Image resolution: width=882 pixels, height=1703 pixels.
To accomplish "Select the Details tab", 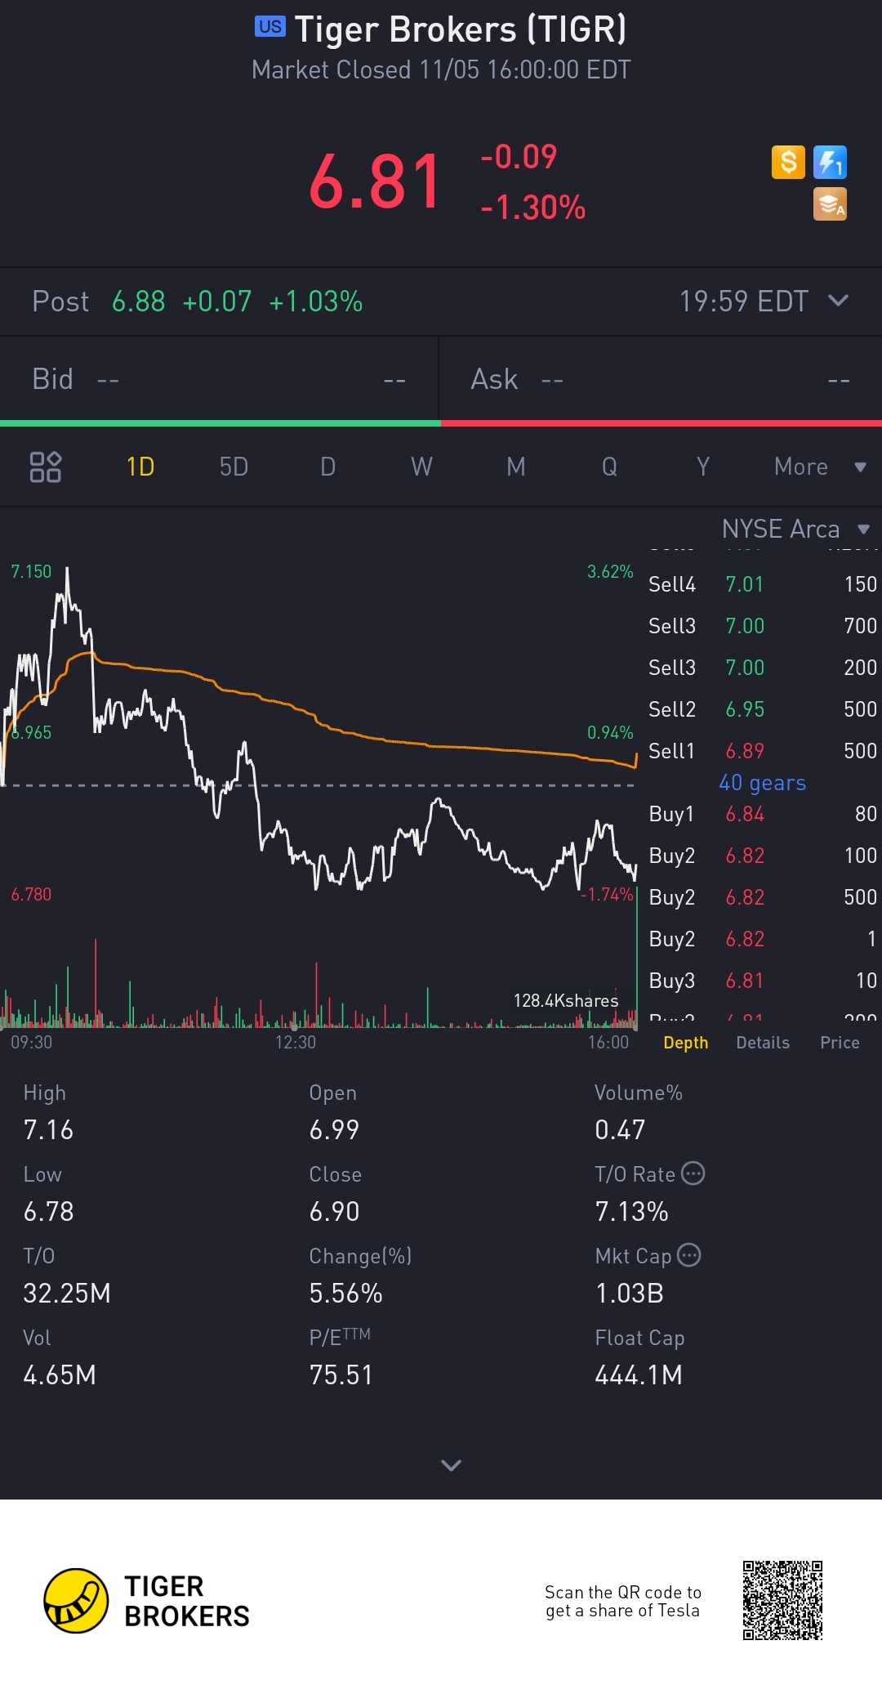I will pos(763,1043).
